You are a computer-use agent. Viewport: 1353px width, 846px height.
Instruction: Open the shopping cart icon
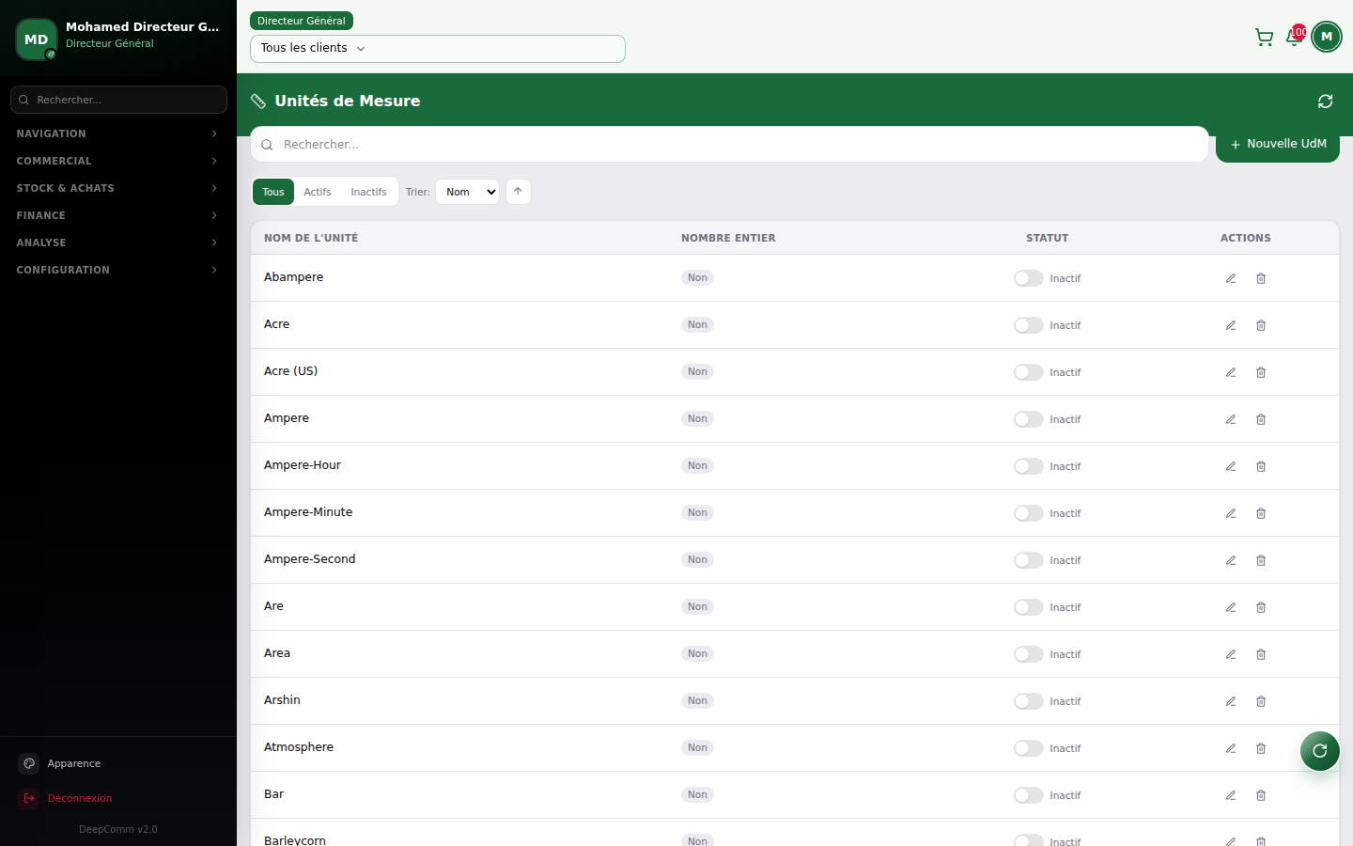[x=1264, y=38]
